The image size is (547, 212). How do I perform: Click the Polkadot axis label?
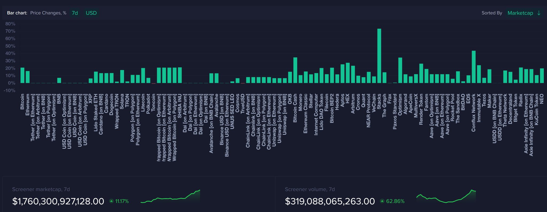[x=148, y=104]
